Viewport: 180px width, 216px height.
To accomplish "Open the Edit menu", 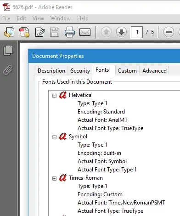I will tap(22, 18).
